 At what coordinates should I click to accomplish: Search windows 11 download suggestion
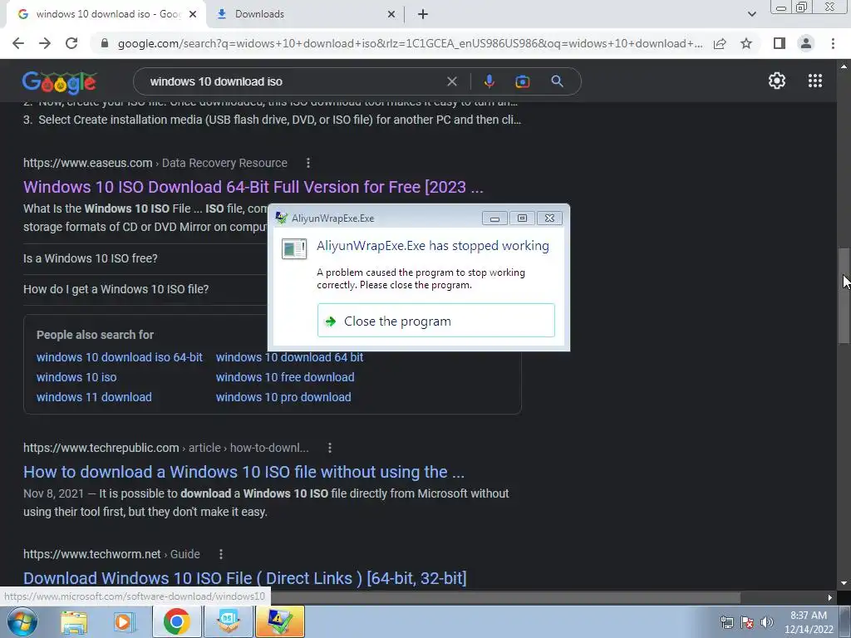click(94, 397)
